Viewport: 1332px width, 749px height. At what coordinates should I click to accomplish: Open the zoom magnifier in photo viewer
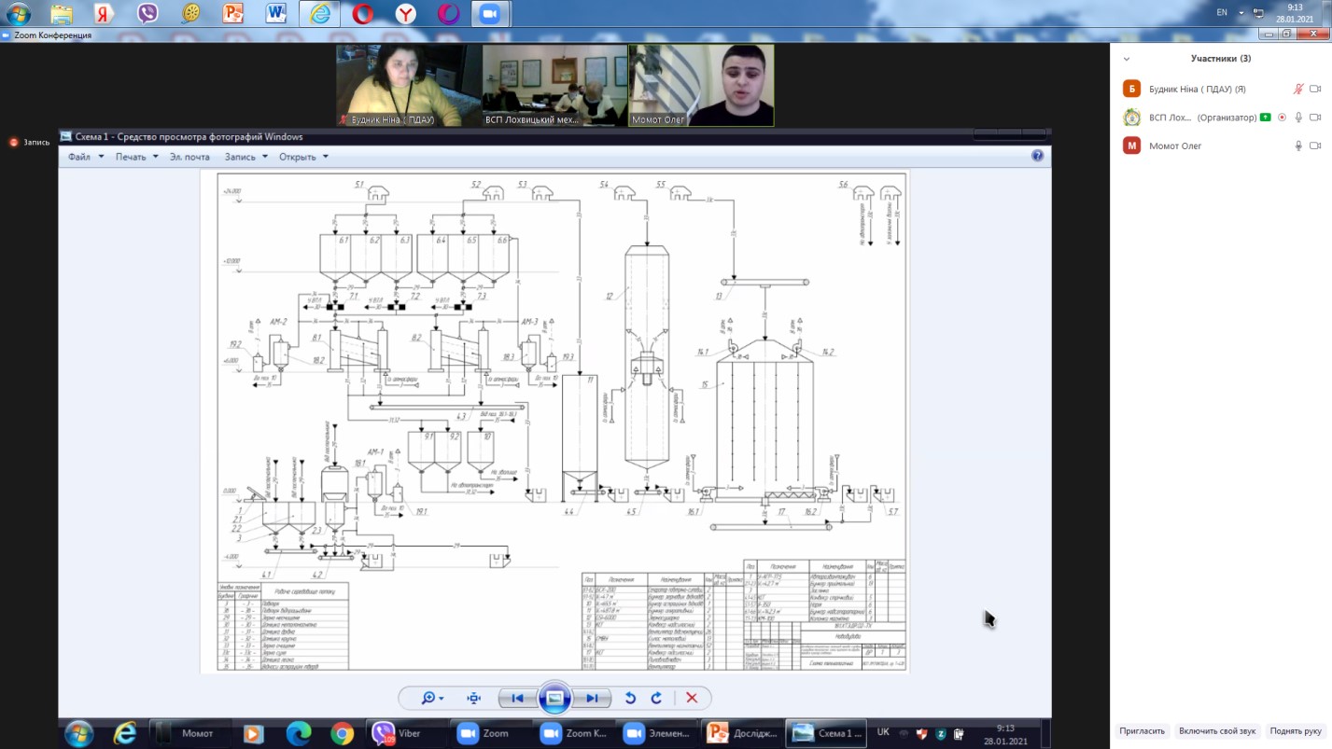(x=432, y=698)
